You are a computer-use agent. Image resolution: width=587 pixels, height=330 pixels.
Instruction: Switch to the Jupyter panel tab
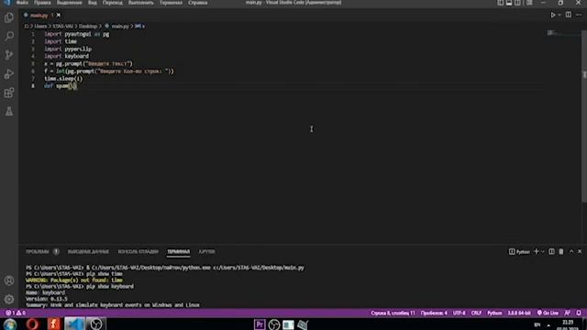[x=206, y=252]
